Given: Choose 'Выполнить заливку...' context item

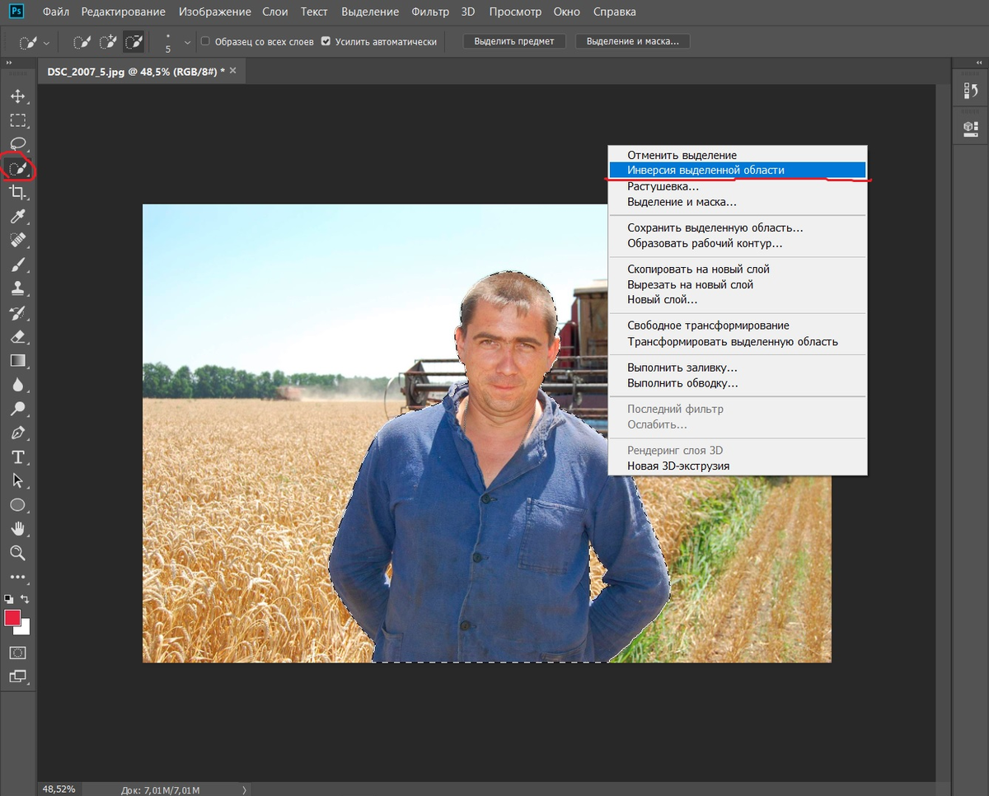Looking at the screenshot, I should [x=738, y=368].
